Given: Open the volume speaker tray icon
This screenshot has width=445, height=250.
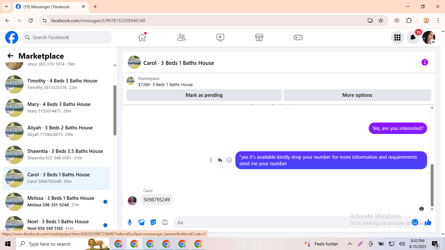Looking at the screenshot, I should [x=402, y=244].
